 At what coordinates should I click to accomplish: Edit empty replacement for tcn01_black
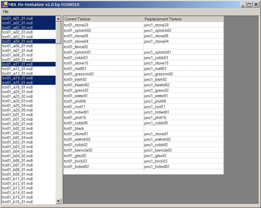click(183, 128)
